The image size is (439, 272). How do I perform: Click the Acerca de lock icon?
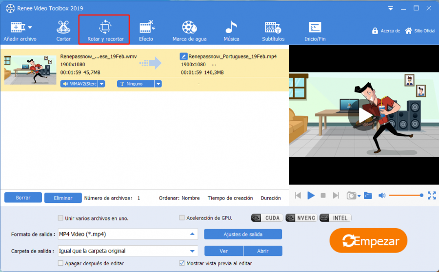[375, 31]
